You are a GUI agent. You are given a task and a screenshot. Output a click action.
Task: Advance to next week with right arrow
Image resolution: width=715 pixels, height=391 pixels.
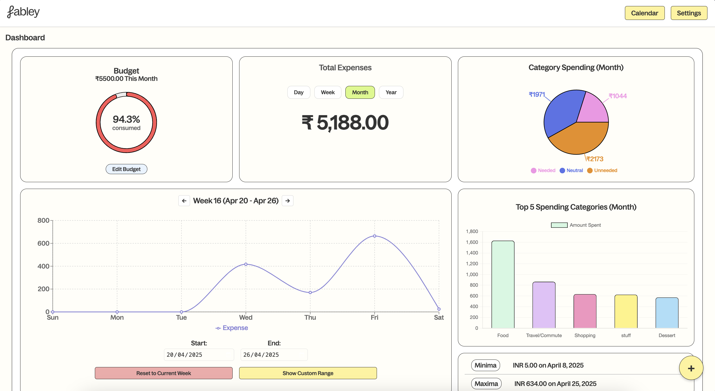(288, 201)
